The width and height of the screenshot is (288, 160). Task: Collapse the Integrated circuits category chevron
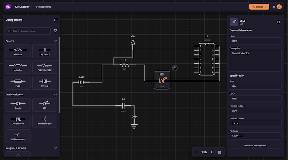(x=55, y=148)
